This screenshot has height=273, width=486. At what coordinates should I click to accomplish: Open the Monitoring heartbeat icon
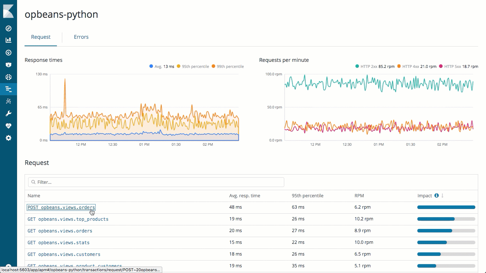coord(8,125)
